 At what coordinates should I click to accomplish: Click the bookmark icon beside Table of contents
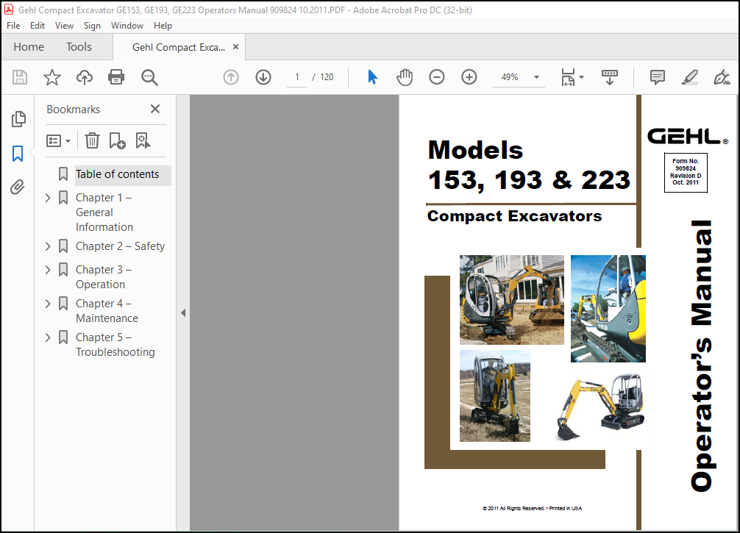point(63,174)
